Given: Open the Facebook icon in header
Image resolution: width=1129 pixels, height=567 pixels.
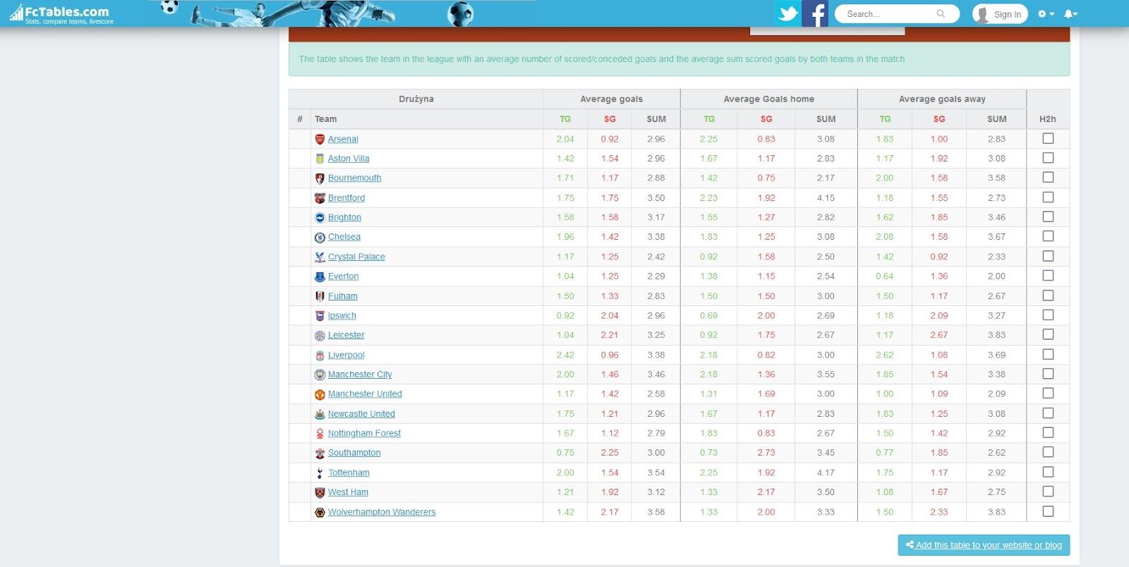Looking at the screenshot, I should click(x=815, y=13).
